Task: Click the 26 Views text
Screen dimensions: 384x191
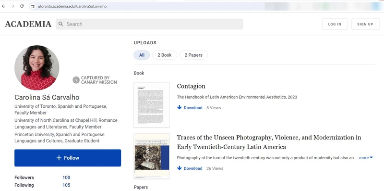Action: pyautogui.click(x=215, y=168)
